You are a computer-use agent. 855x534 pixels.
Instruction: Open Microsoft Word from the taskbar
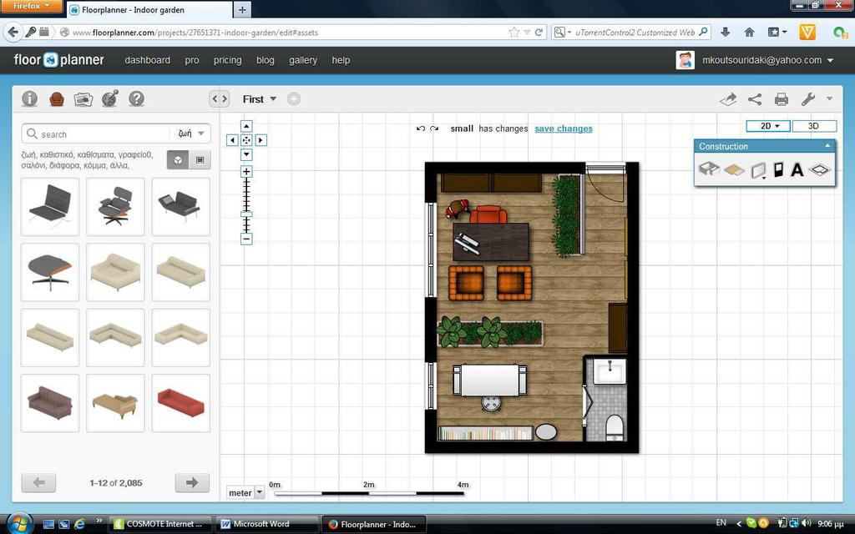pos(267,524)
